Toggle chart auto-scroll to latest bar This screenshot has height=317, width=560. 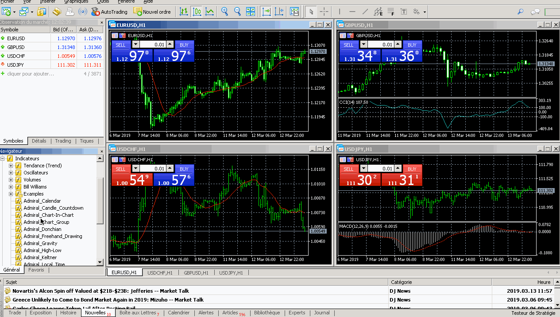coord(266,12)
